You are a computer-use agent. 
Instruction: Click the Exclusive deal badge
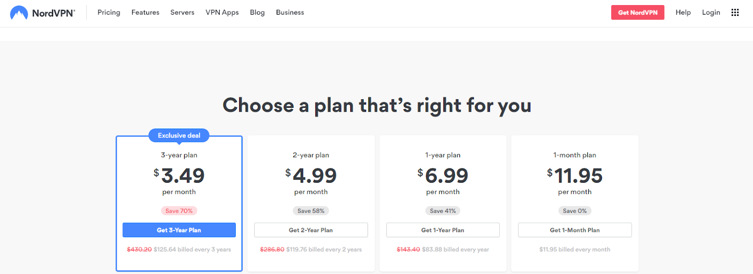point(179,135)
